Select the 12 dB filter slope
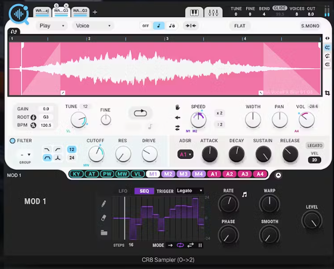 click(x=72, y=150)
